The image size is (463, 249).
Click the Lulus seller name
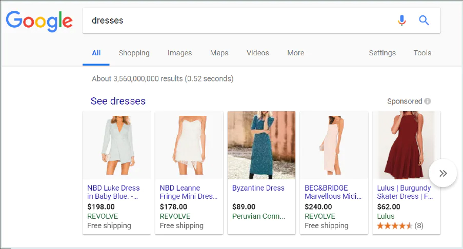pyautogui.click(x=386, y=216)
